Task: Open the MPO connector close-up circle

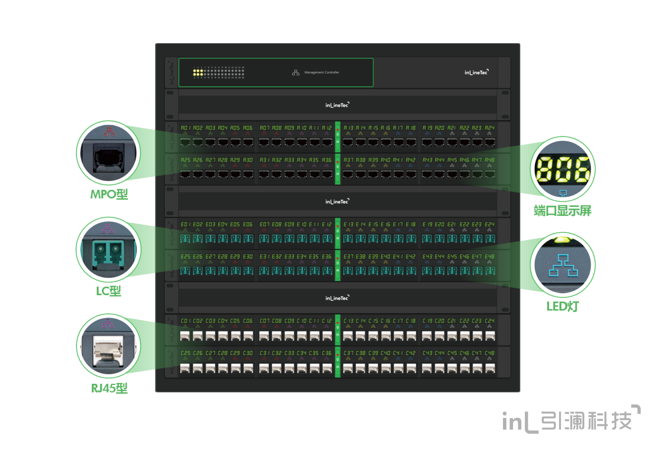Action: click(x=108, y=153)
